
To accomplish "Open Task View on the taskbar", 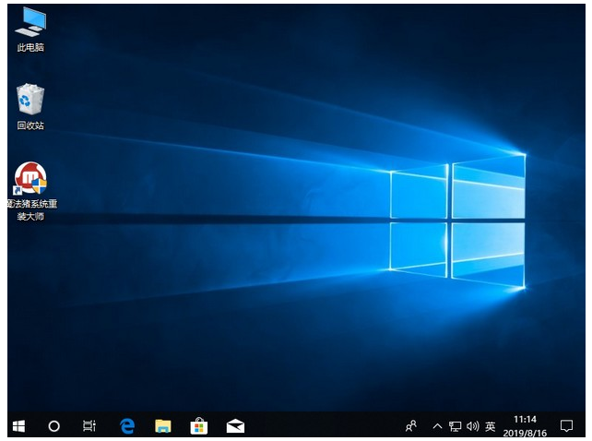I will (89, 425).
